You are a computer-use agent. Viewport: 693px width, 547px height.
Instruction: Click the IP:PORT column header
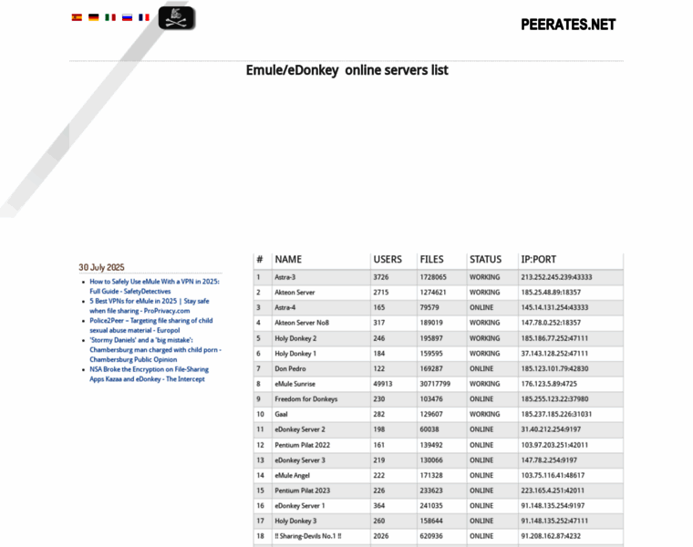(538, 259)
